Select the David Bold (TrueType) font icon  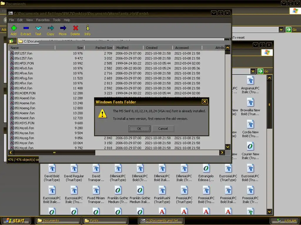(52, 168)
